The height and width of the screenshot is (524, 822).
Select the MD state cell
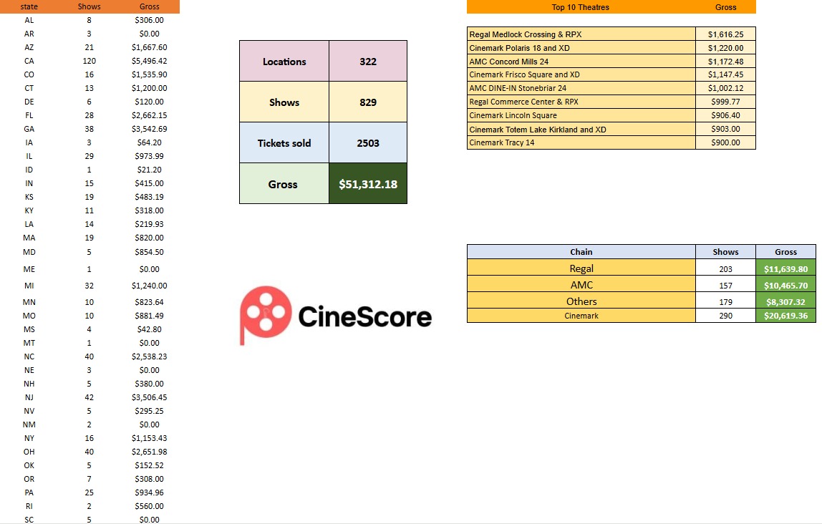29,252
